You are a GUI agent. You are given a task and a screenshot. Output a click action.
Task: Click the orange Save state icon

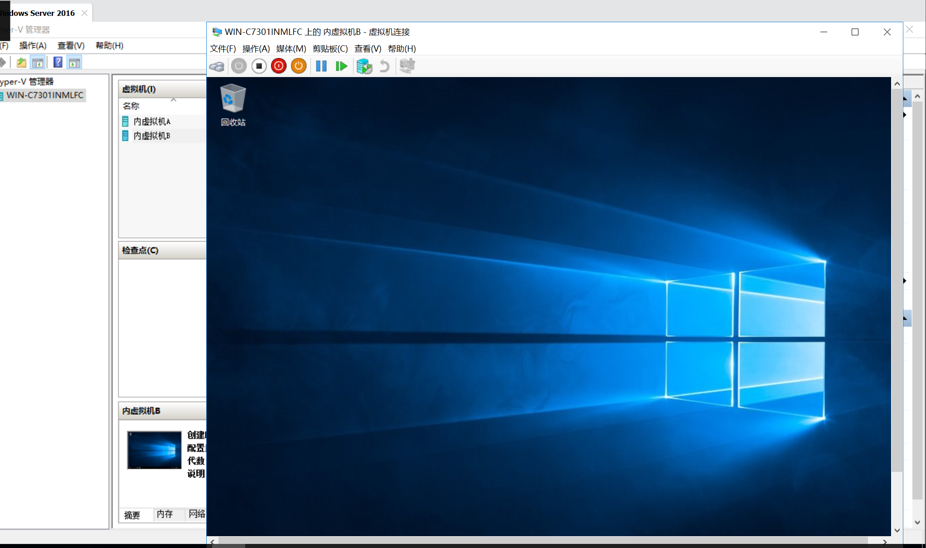(x=299, y=66)
